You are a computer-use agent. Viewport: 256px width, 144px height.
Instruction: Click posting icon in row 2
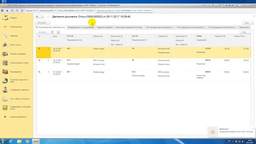(39, 60)
